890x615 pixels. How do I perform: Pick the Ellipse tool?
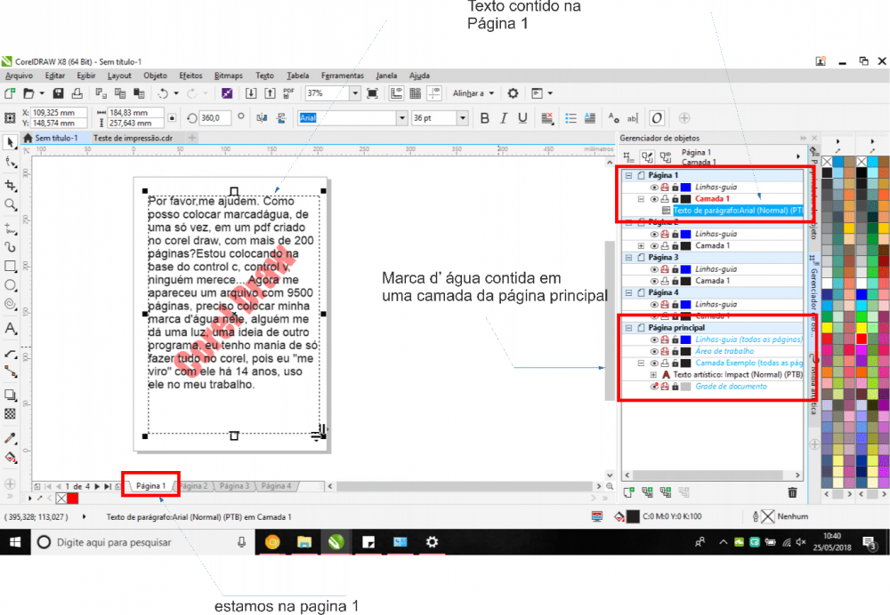(11, 285)
